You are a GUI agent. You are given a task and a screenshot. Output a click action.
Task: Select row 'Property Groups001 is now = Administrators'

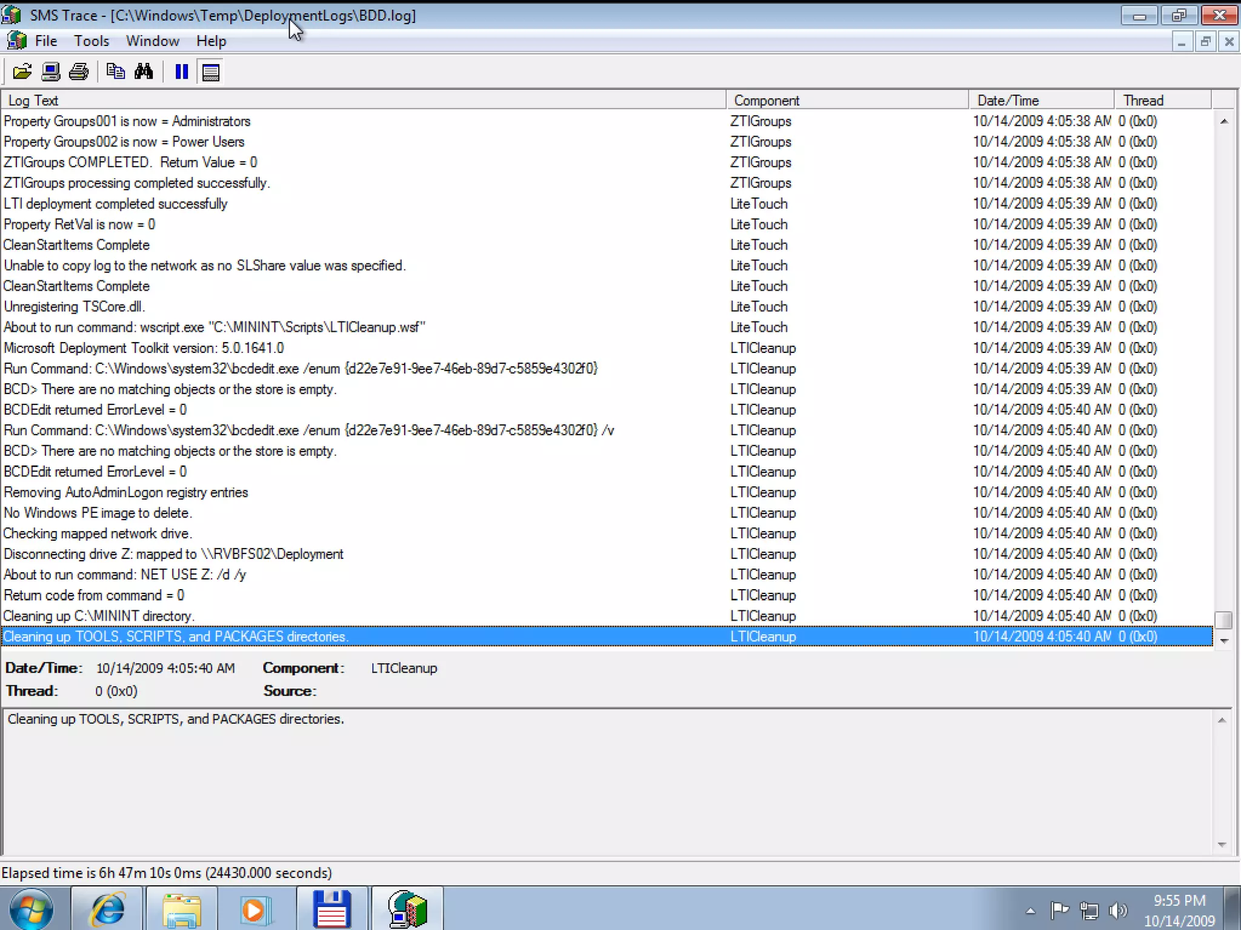(x=606, y=121)
